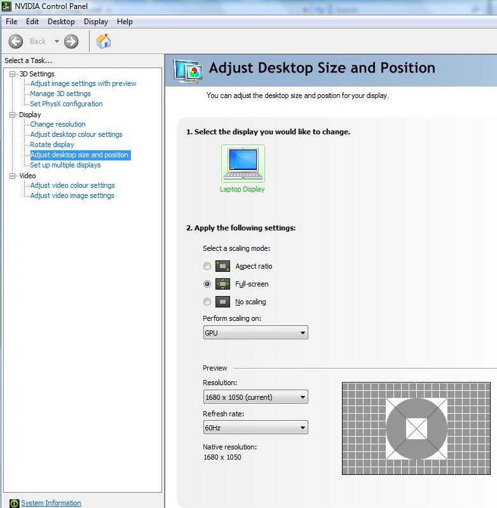Open the Display menu

96,22
